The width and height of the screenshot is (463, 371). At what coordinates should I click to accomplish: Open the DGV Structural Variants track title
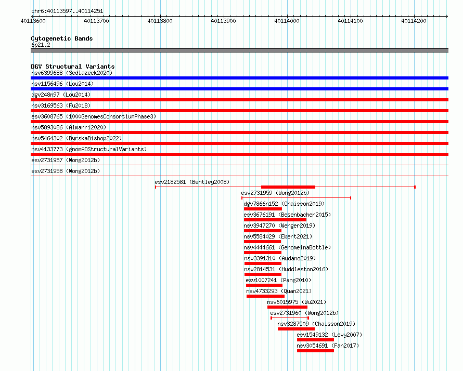(x=73, y=67)
